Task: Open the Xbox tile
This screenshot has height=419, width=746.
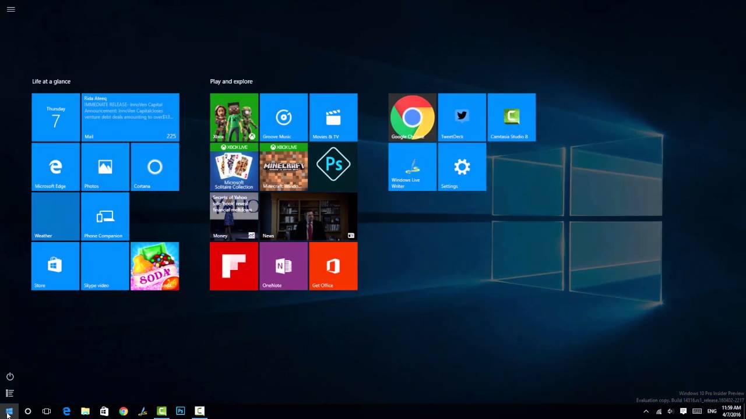Action: pos(234,118)
